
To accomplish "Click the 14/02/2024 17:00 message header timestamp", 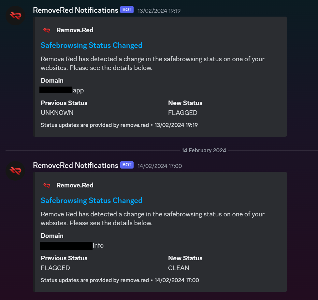I will point(160,166).
